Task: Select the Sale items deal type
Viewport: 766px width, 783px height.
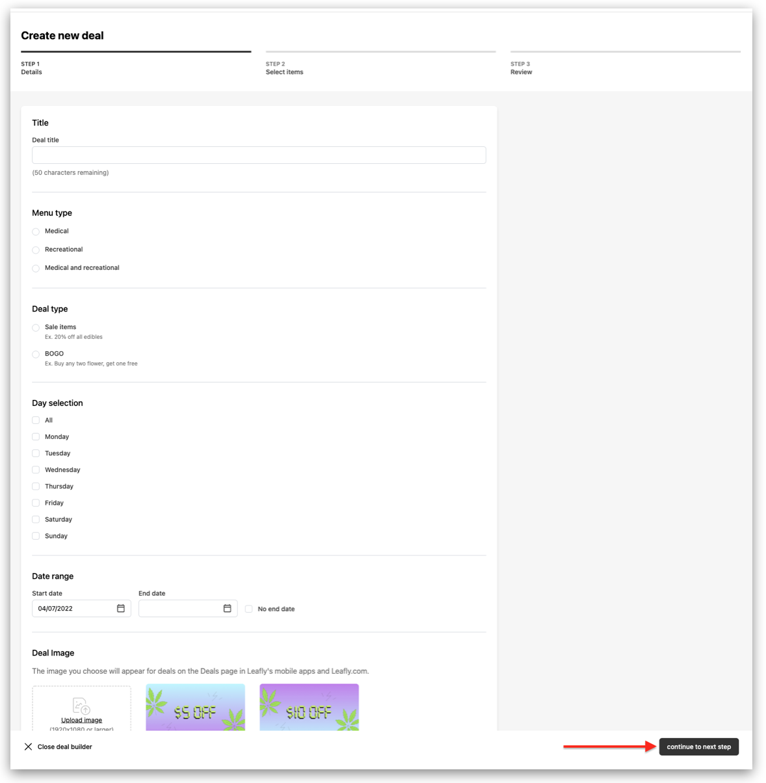Action: 36,328
